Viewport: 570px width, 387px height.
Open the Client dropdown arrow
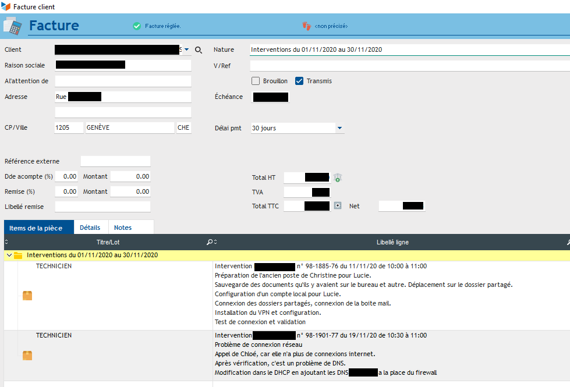[x=187, y=50]
